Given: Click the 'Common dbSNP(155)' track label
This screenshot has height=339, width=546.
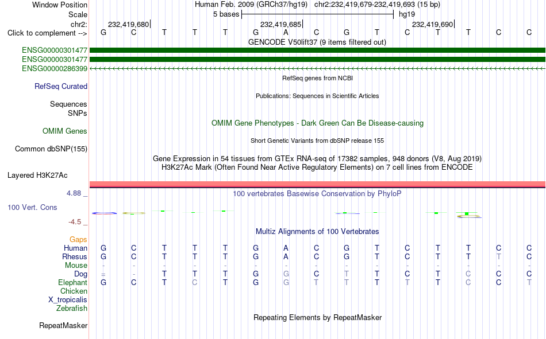Looking at the screenshot, I should click(x=51, y=149).
